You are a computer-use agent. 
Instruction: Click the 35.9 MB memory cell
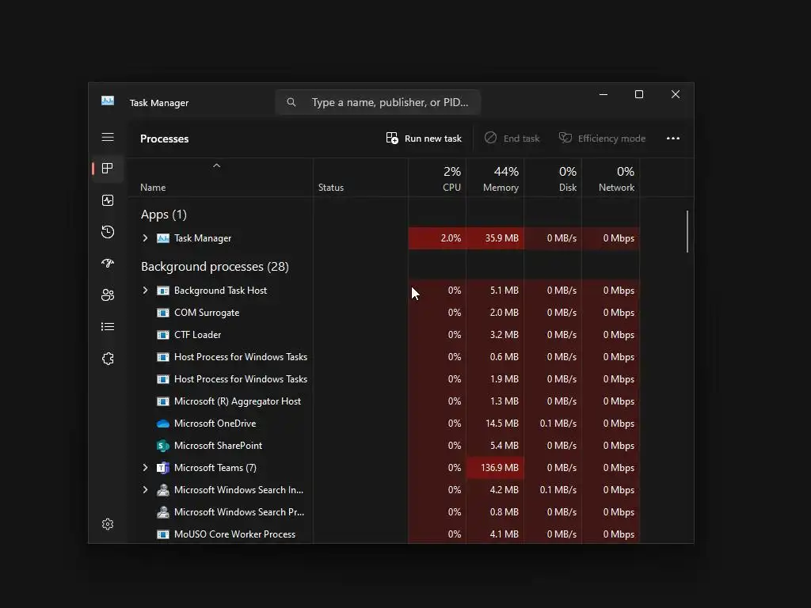(495, 238)
